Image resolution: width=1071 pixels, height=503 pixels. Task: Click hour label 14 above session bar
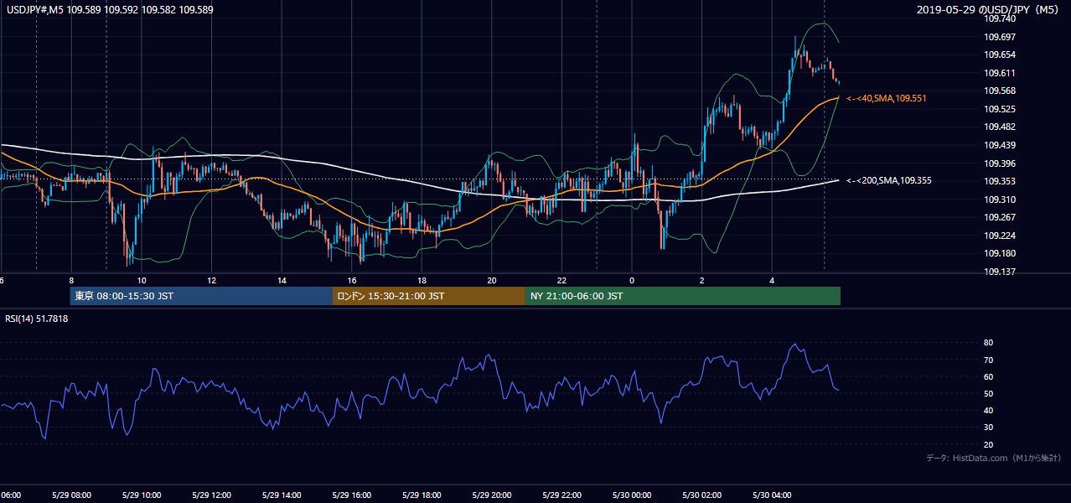[282, 280]
